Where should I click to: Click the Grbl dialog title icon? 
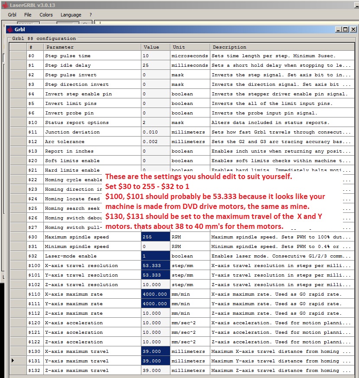tap(10, 29)
